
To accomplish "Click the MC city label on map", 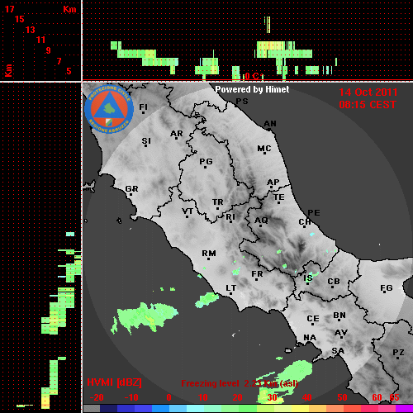I will click(x=264, y=149).
